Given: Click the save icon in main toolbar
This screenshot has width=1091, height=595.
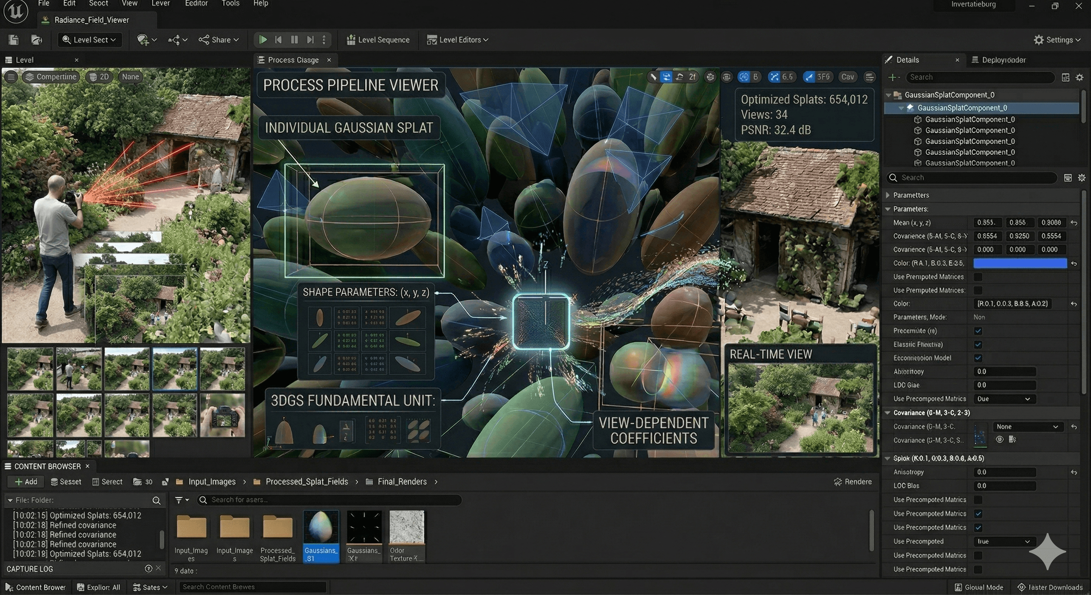Looking at the screenshot, I should (x=14, y=40).
